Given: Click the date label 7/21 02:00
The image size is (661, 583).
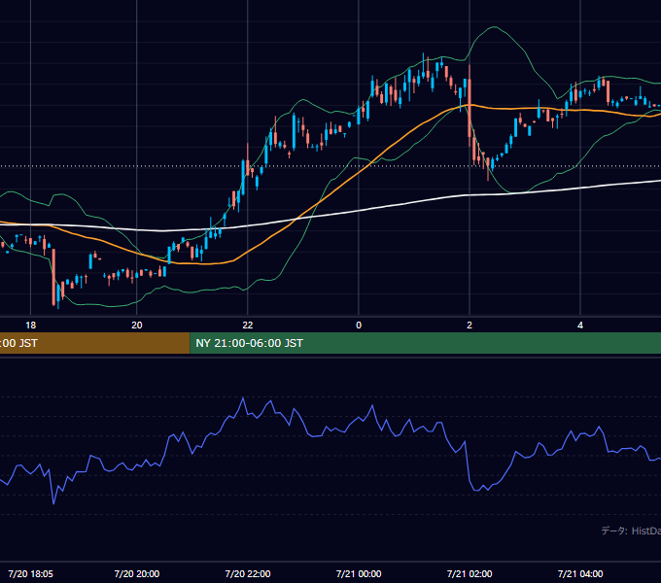Looking at the screenshot, I should click(x=470, y=573).
